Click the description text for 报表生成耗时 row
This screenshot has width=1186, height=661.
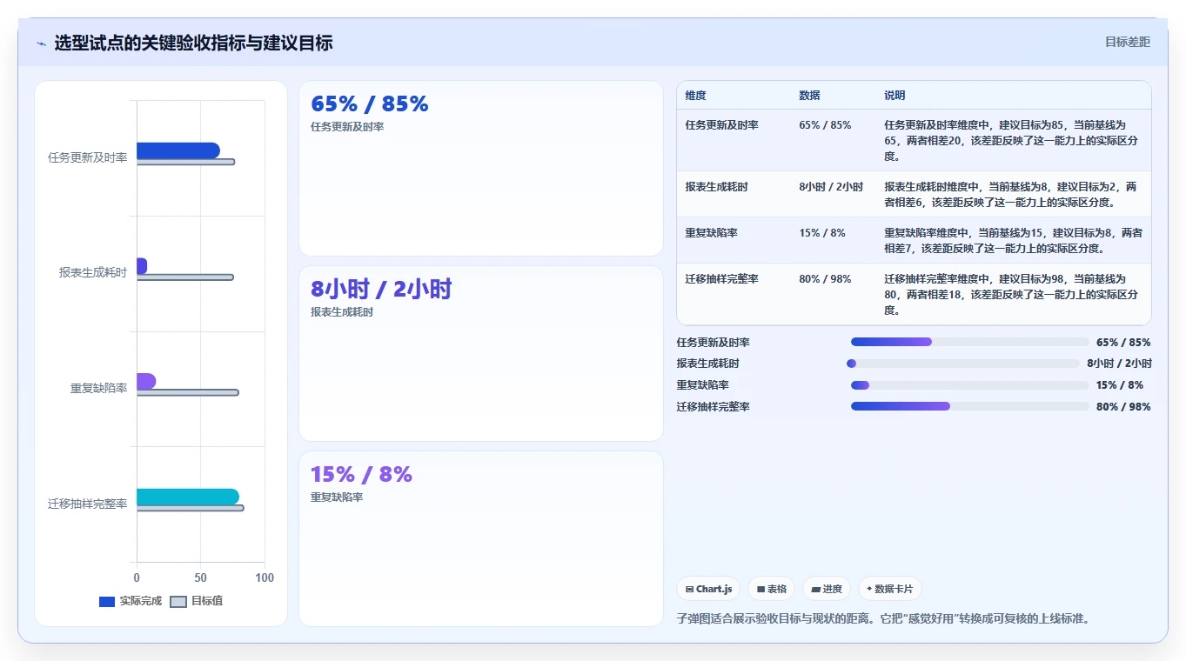pyautogui.click(x=1012, y=194)
